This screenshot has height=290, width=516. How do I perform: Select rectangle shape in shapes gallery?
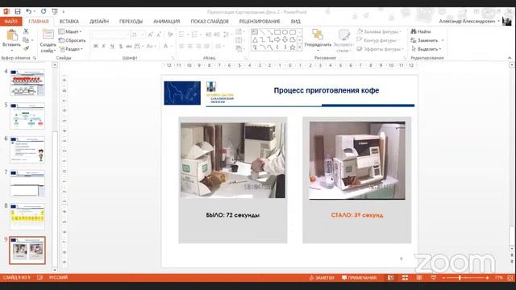pos(277,32)
